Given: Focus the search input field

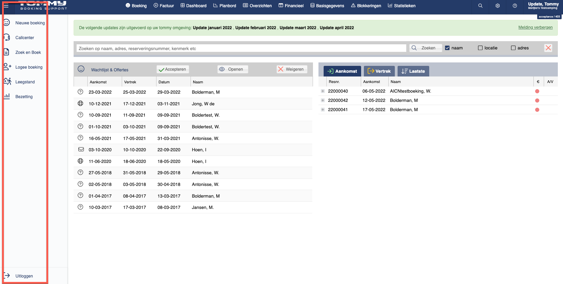Looking at the screenshot, I should pos(241,48).
